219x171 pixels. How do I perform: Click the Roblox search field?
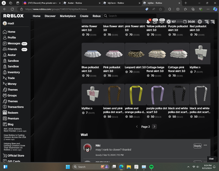[x=130, y=16]
